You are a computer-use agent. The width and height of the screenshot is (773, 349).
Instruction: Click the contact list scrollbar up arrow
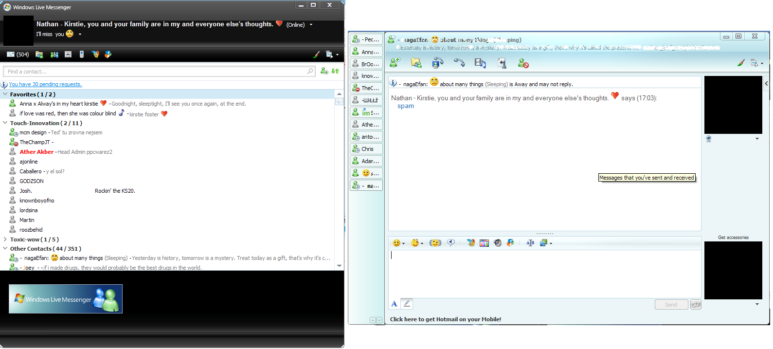339,93
